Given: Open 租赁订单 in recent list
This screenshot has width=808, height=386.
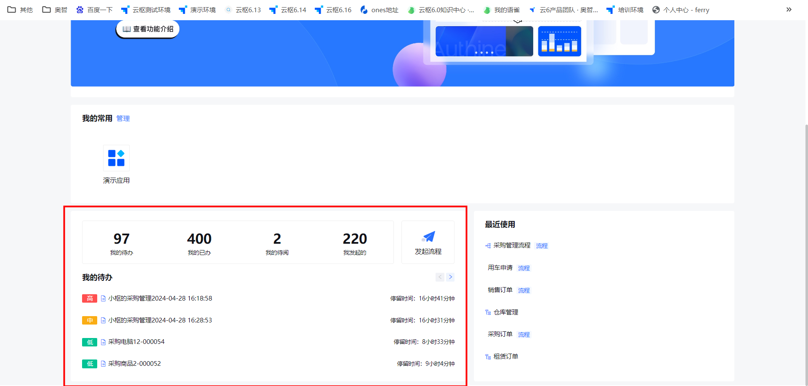Looking at the screenshot, I should [x=506, y=357].
